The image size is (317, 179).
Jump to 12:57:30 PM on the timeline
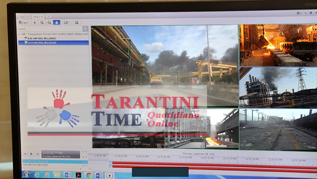click(299, 160)
